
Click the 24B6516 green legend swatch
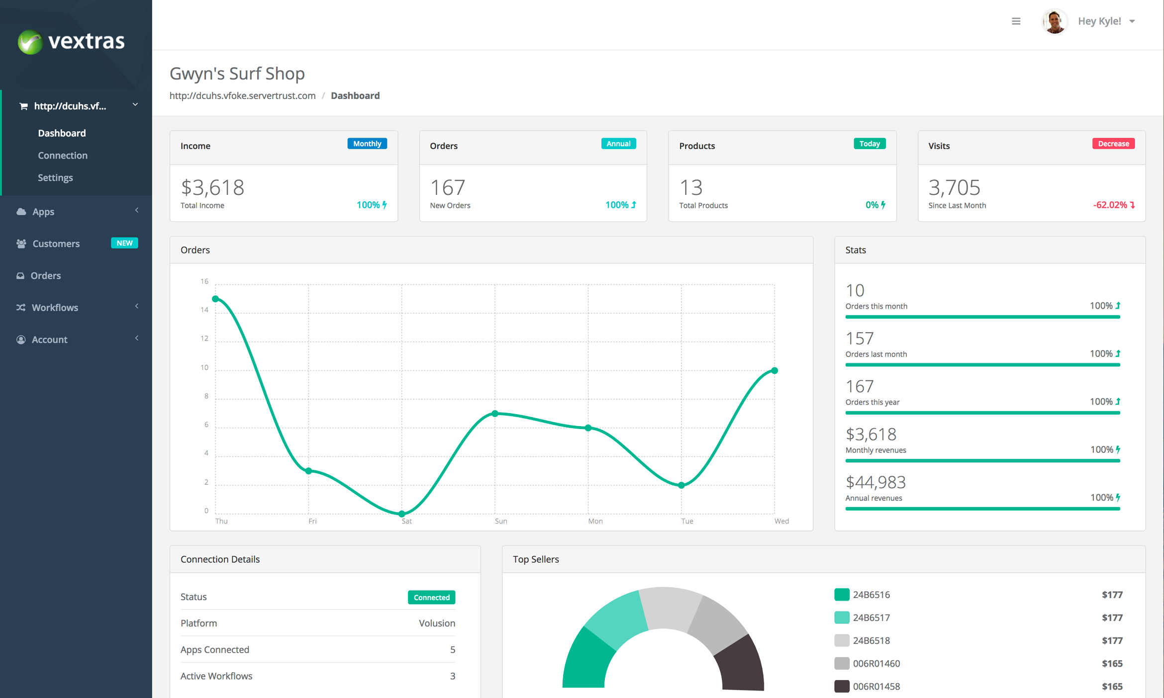point(841,595)
